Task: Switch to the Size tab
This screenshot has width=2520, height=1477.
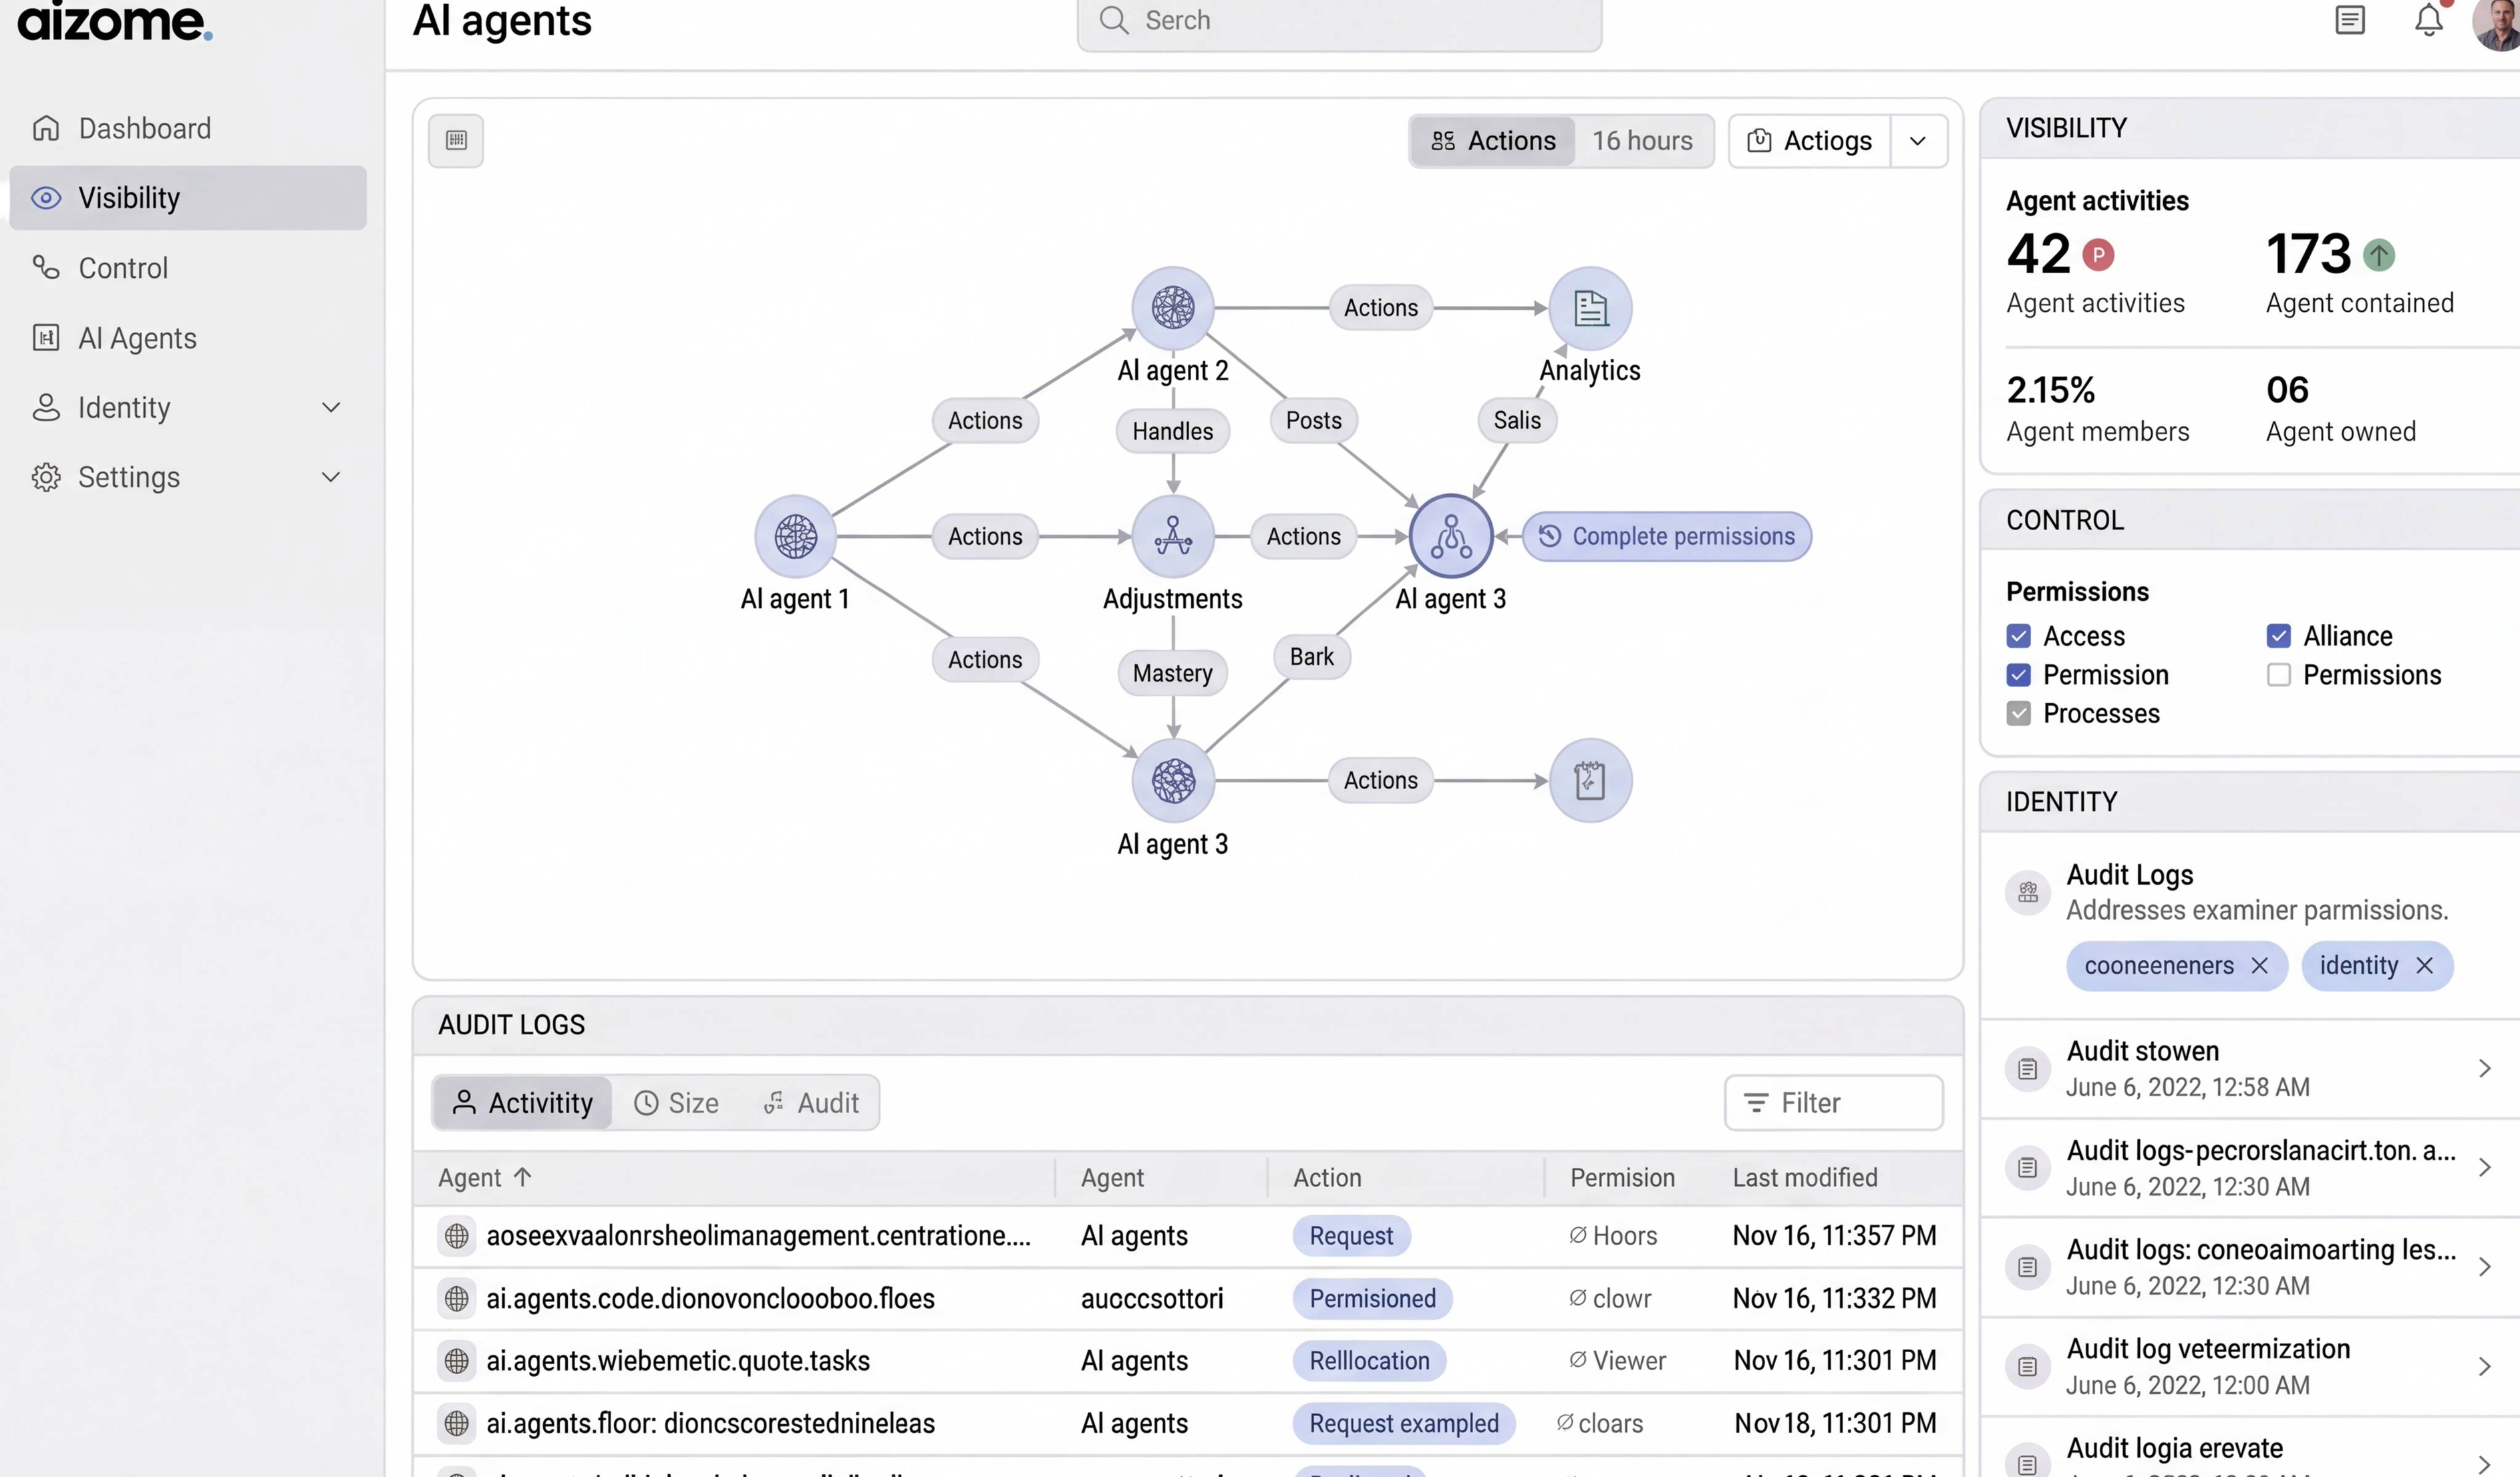Action: (x=677, y=1103)
